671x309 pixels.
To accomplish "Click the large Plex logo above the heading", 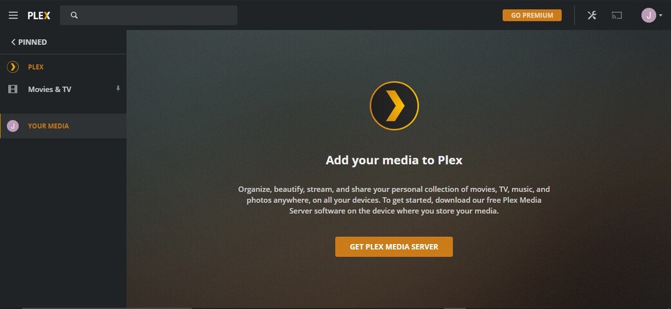I will tap(394, 106).
